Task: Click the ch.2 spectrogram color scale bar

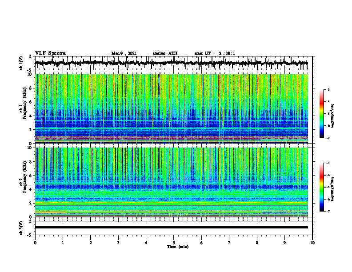Action: (x=321, y=187)
